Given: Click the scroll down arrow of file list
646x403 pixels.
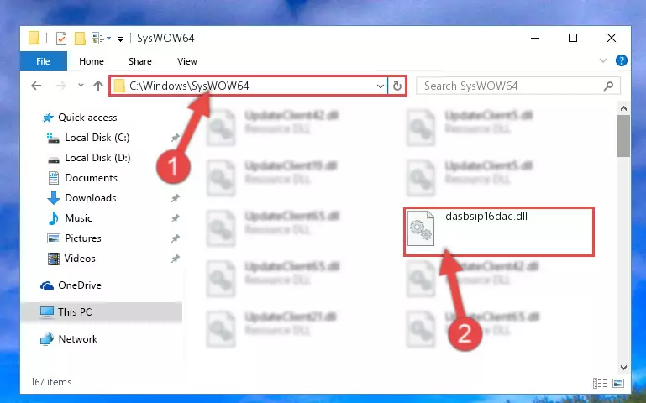Looking at the screenshot, I should pos(623,368).
